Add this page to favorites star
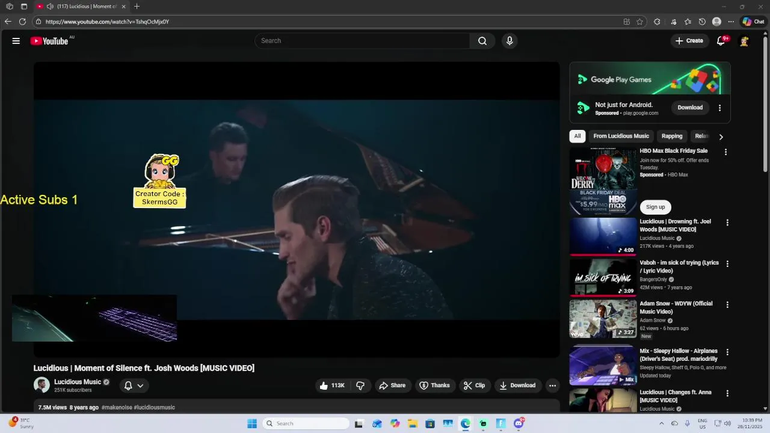Viewport: 770px width, 433px height. coord(639,22)
